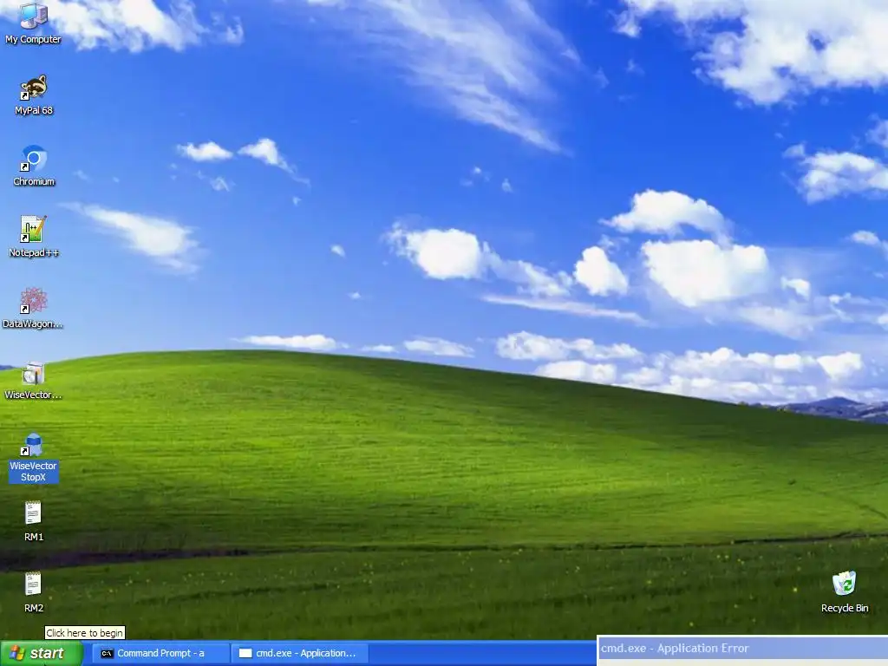This screenshot has height=666, width=888.
Task: Click the 'WiseVector StopX' label text
Action: pyautogui.click(x=34, y=472)
